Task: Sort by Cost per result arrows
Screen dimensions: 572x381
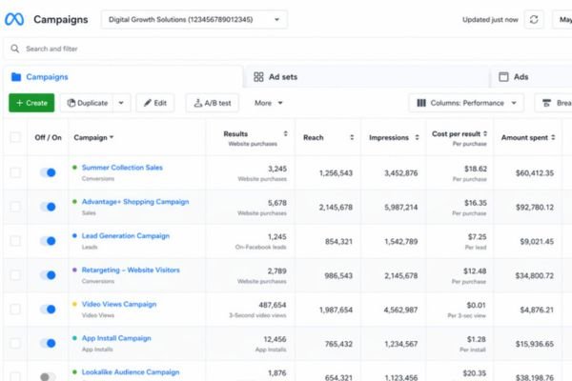Action: pyautogui.click(x=485, y=133)
